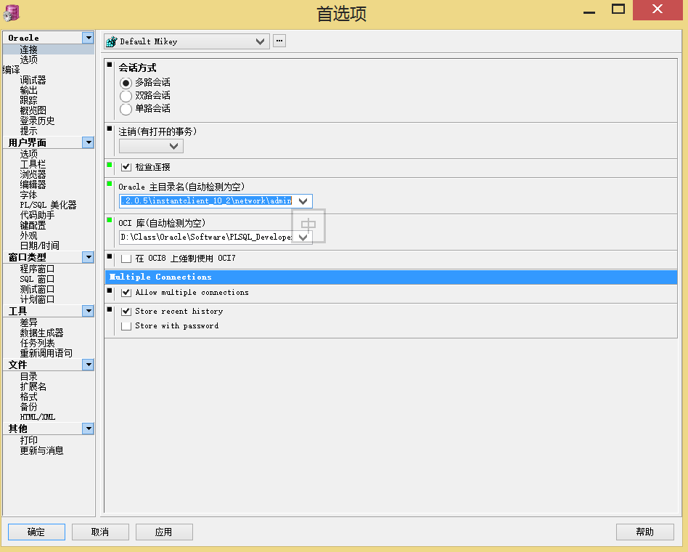Select the 多路会话 radio button

(x=126, y=83)
